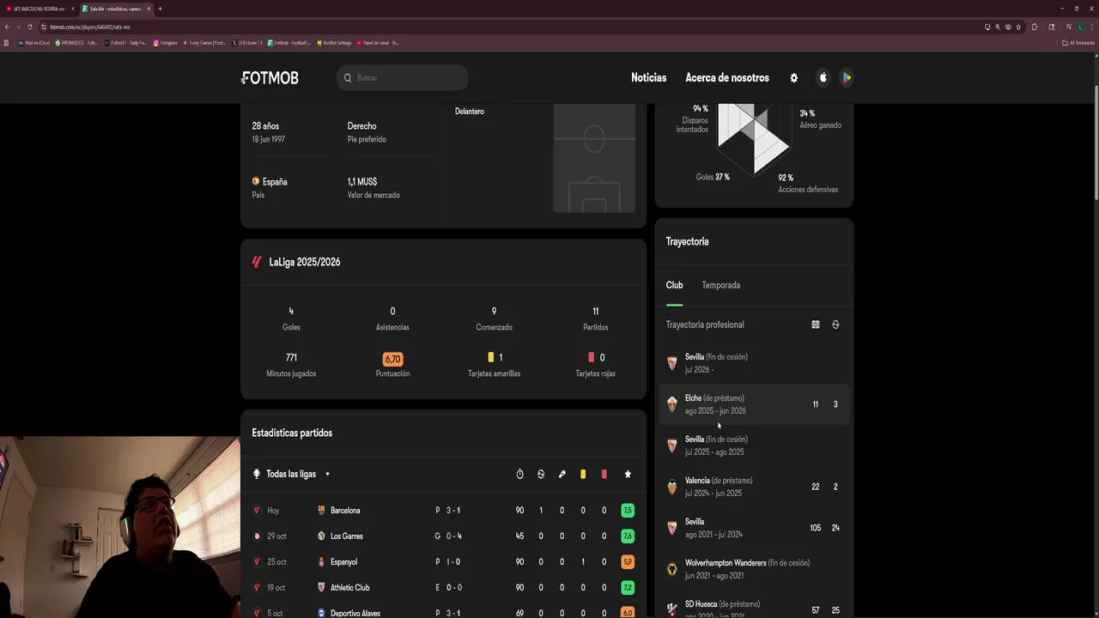Open the Sevilla ago 2021 - jul 2024 row
The image size is (1099, 618).
754,528
